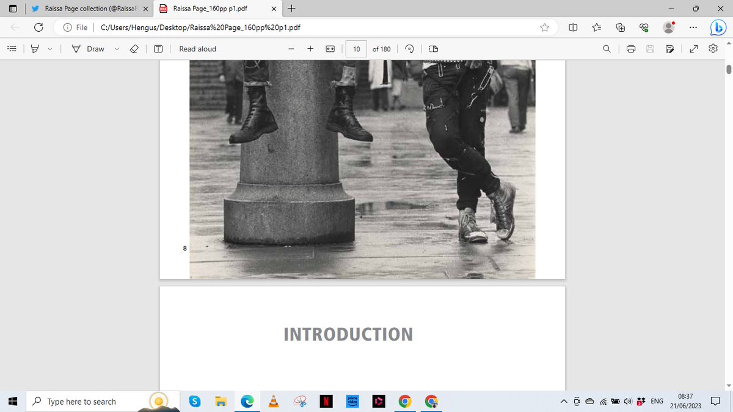The width and height of the screenshot is (733, 412).
Task: Open the table of contents panel
Action: point(12,49)
